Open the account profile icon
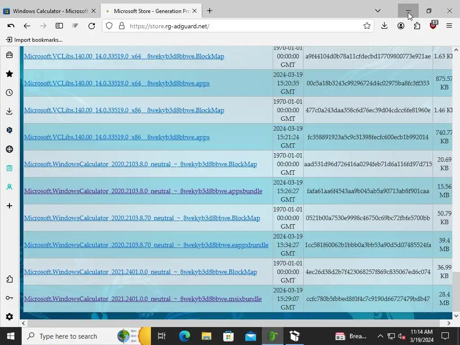This screenshot has height=345, width=460. pos(401,26)
